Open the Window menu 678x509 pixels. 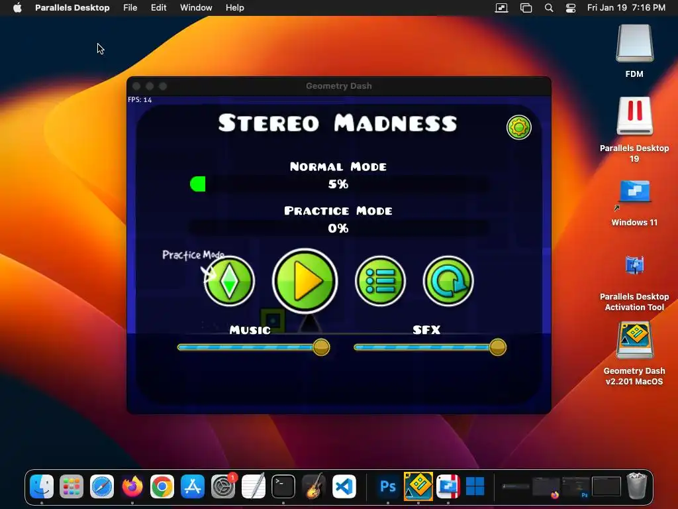(196, 8)
